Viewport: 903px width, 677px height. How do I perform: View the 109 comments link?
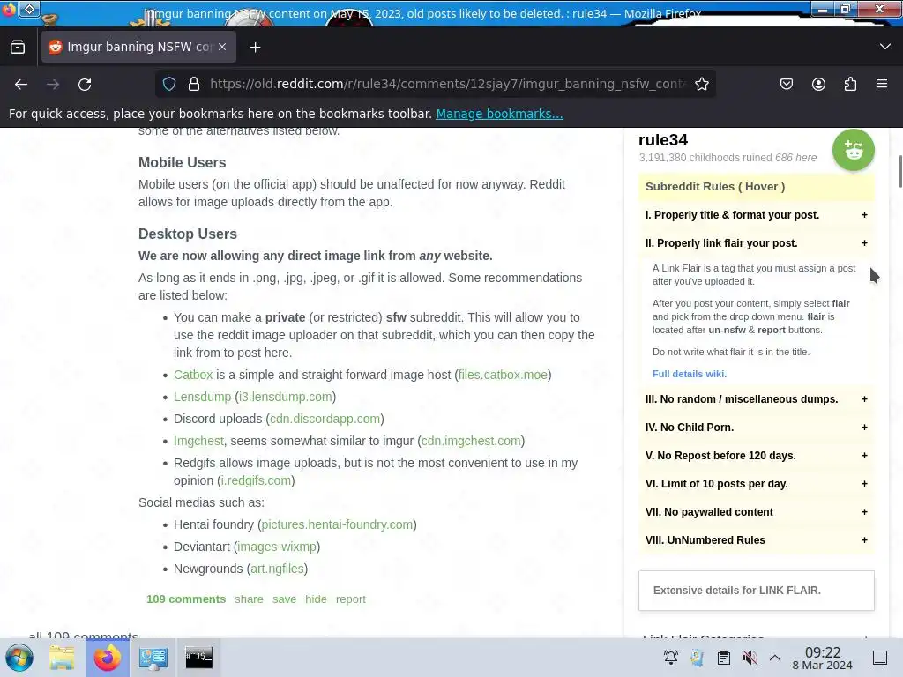pos(186,599)
